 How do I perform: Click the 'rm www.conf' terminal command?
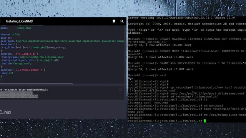tap(214, 106)
